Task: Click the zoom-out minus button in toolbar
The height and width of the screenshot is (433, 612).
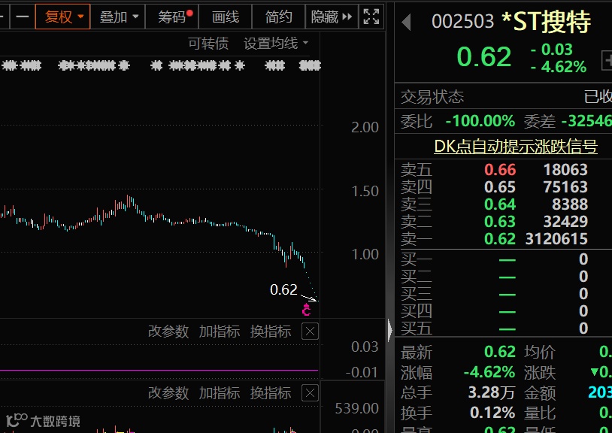Action: click(x=23, y=17)
